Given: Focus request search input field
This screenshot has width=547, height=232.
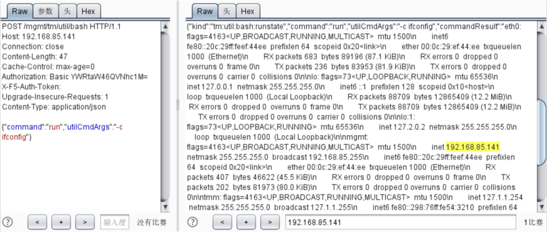Looking at the screenshot, I should (115, 221).
